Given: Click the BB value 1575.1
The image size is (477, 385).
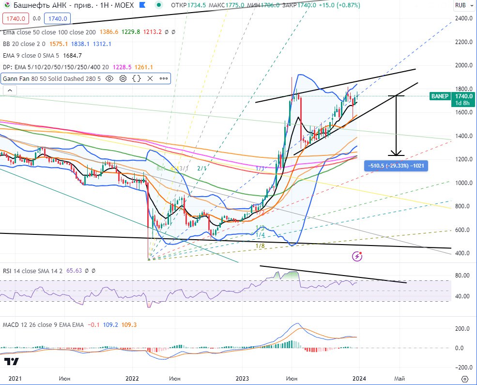Looking at the screenshot, I should (59, 44).
